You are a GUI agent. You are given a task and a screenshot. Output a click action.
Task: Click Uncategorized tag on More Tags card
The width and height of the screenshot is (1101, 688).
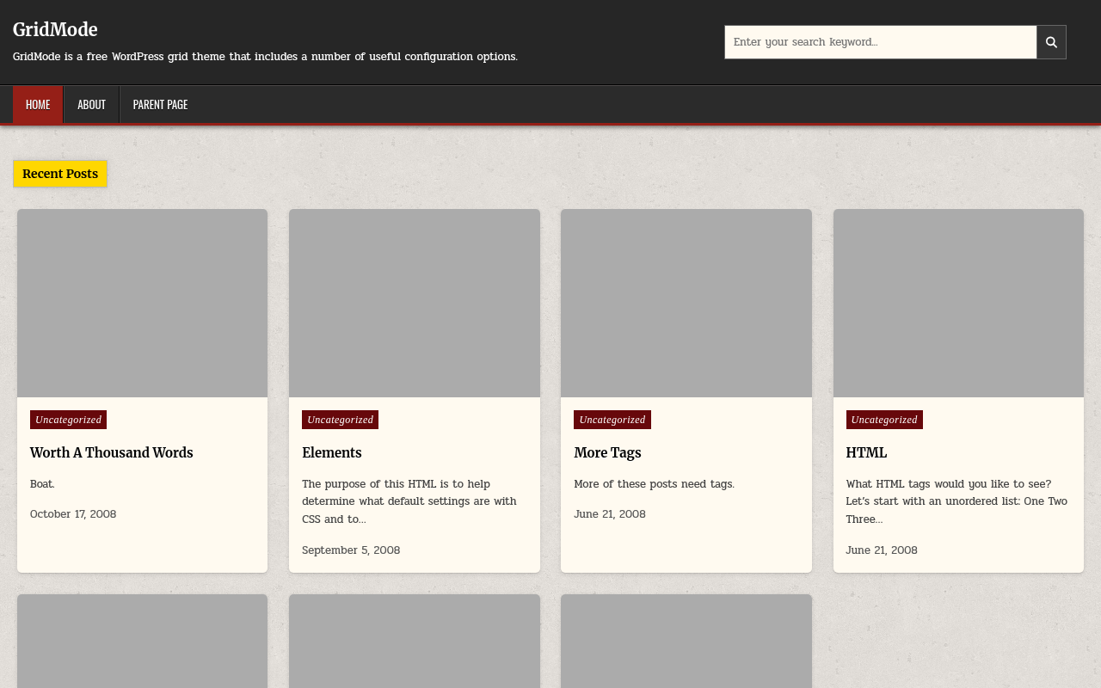612,420
